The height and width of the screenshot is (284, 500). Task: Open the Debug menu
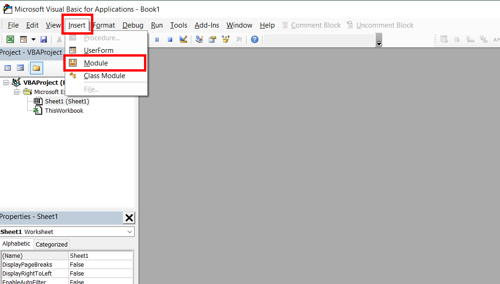point(133,25)
